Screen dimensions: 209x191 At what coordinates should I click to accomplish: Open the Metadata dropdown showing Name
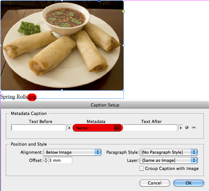(x=98, y=128)
